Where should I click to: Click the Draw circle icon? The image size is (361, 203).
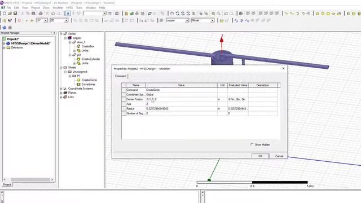point(323,14)
